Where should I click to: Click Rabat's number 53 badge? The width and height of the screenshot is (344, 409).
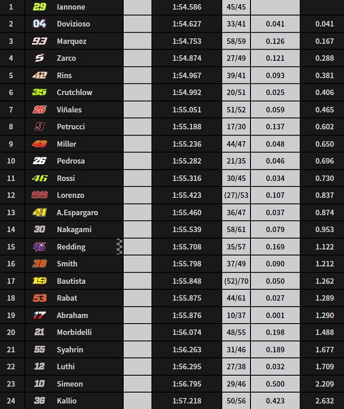click(x=39, y=298)
